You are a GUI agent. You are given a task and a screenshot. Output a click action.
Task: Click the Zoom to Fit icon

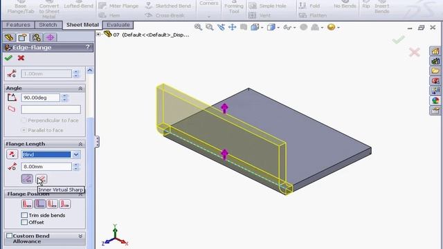tap(198, 27)
